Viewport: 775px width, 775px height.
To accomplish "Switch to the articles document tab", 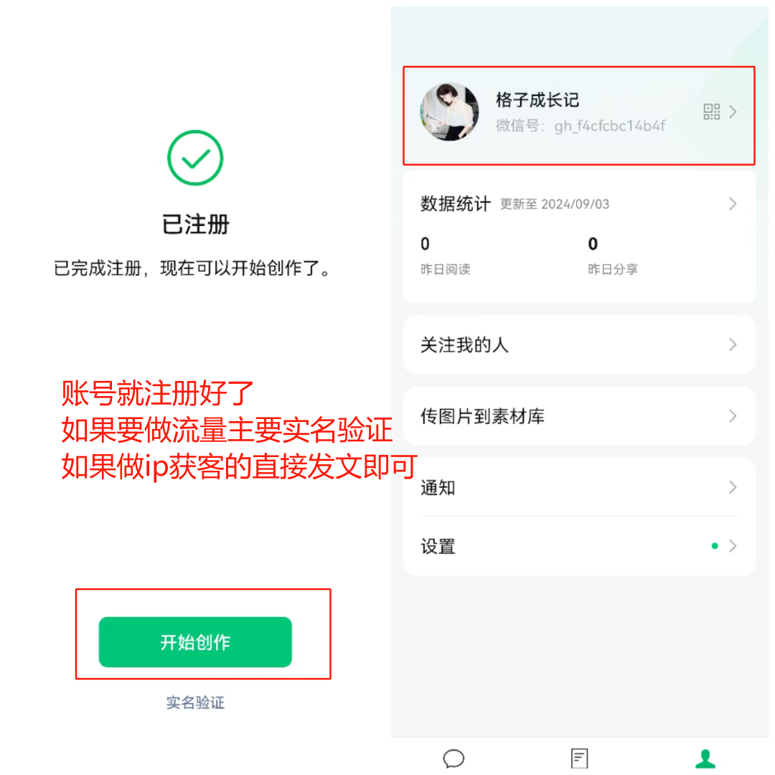I will pyautogui.click(x=579, y=758).
